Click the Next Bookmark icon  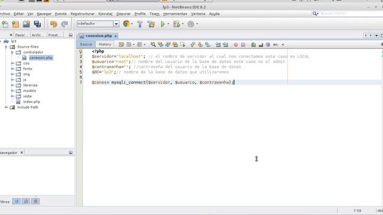[x=200, y=44]
